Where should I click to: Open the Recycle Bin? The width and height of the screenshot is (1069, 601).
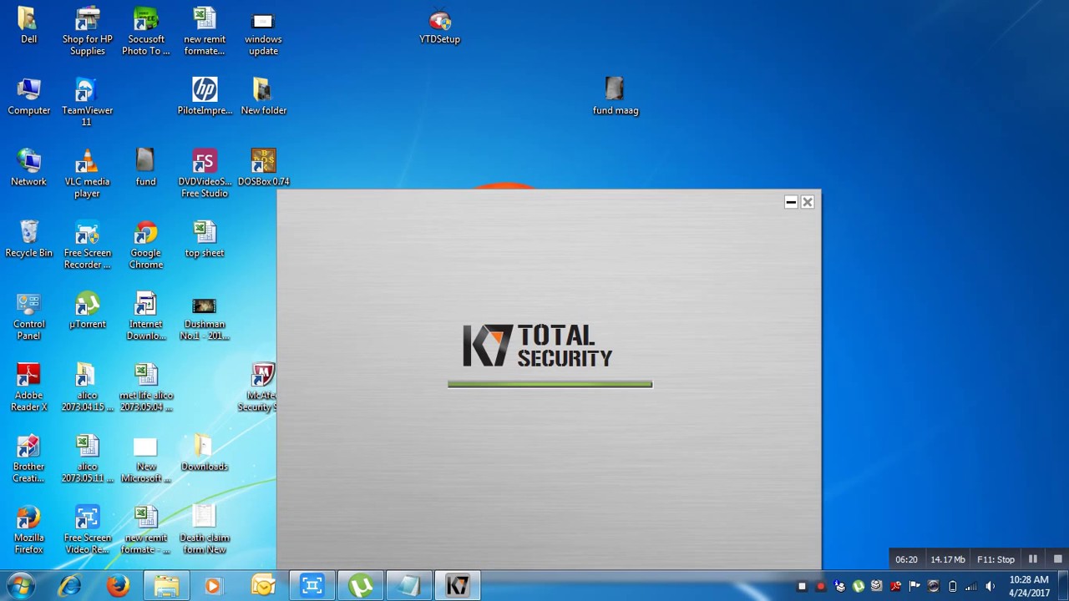tap(28, 240)
